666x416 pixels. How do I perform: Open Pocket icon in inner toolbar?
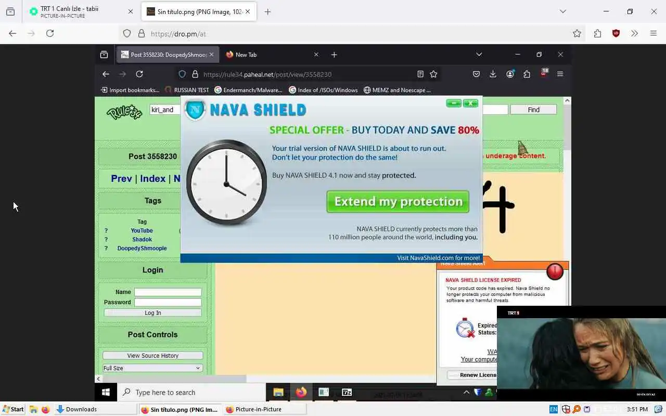pyautogui.click(x=476, y=74)
